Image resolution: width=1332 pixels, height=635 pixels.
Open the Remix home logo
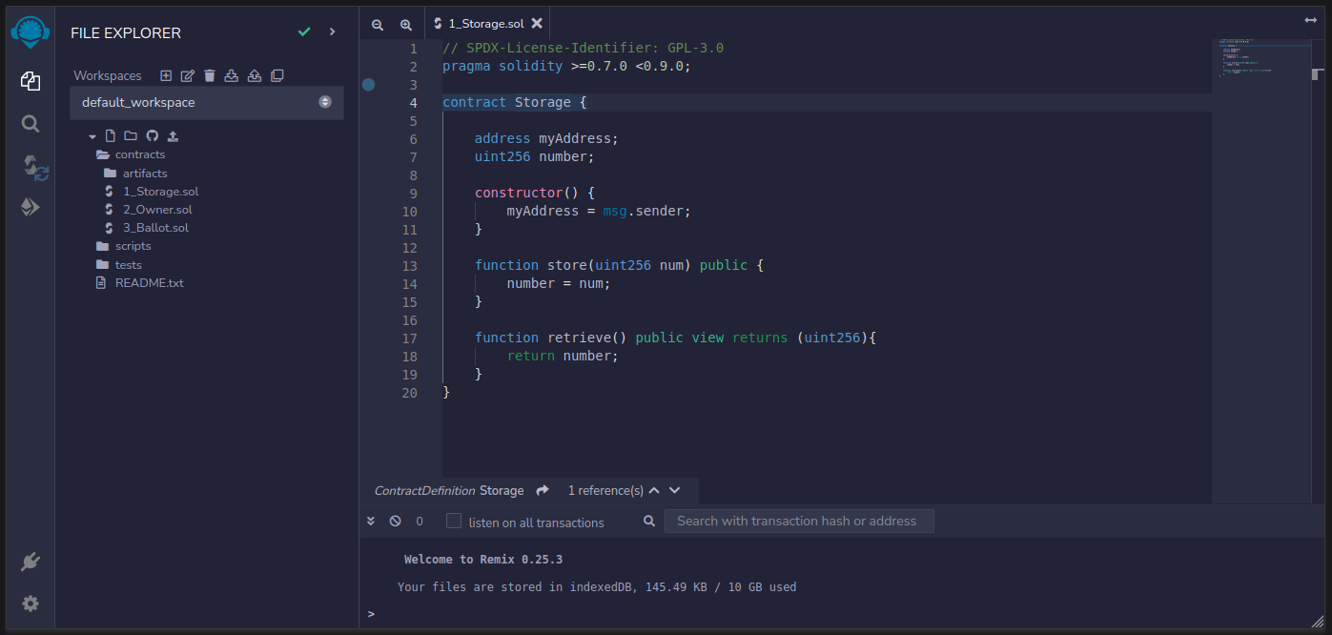click(30, 31)
